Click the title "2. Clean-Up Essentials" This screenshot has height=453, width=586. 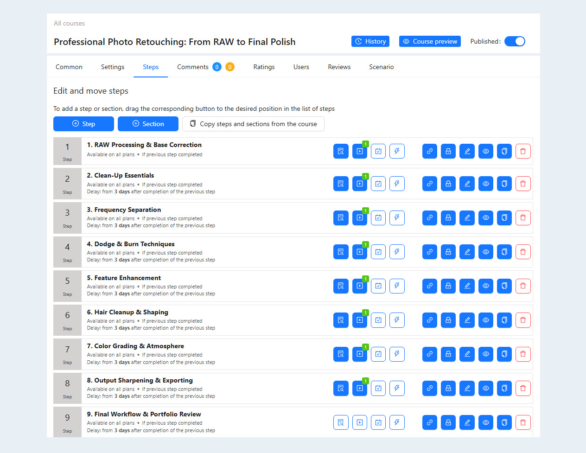[x=121, y=175]
